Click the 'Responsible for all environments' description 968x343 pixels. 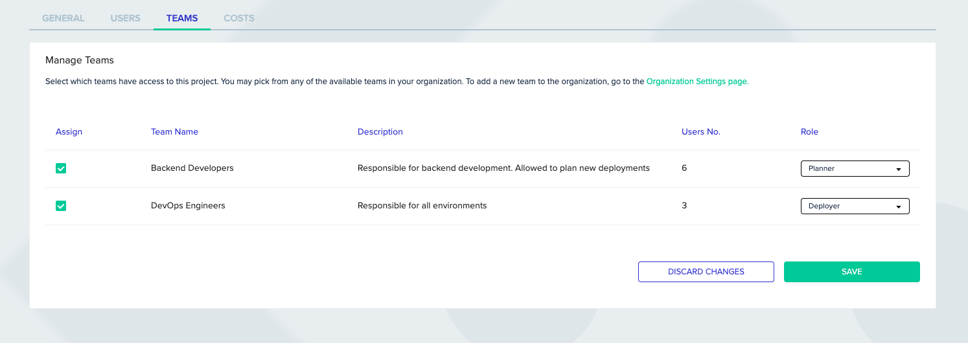[422, 205]
